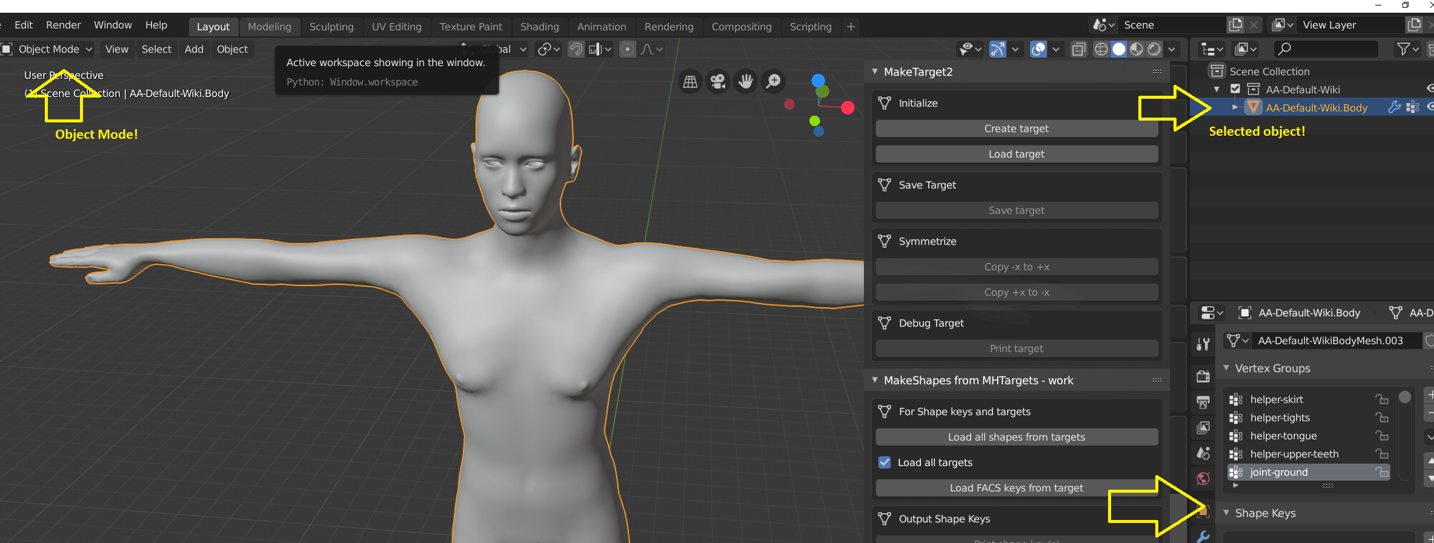Click the Create target button
The height and width of the screenshot is (543, 1434).
pos(1017,128)
